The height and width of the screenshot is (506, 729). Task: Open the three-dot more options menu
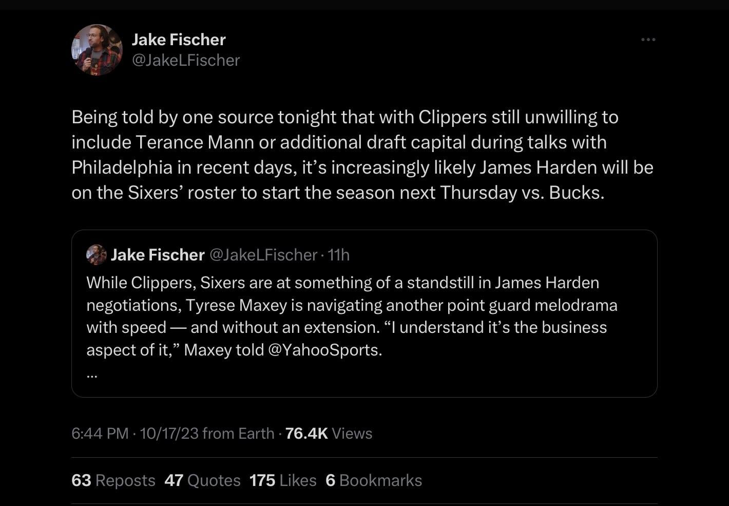click(648, 40)
